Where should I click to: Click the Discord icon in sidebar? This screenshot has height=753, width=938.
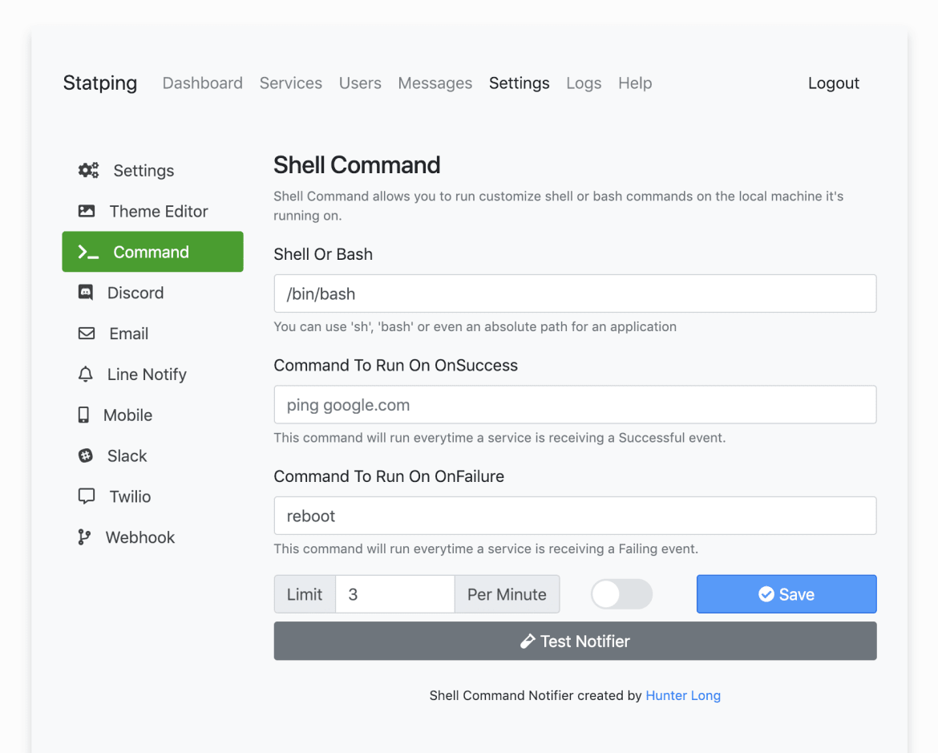coord(86,293)
